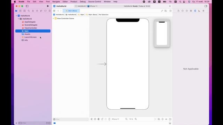Toggle appearance light/dark in canvas bar
The width and height of the screenshot is (223, 125).
click(99, 119)
